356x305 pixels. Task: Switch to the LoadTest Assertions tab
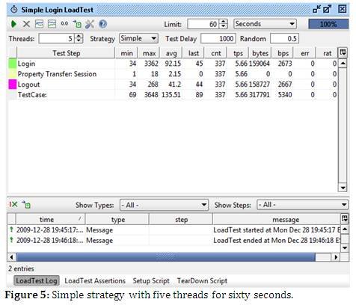click(x=95, y=281)
